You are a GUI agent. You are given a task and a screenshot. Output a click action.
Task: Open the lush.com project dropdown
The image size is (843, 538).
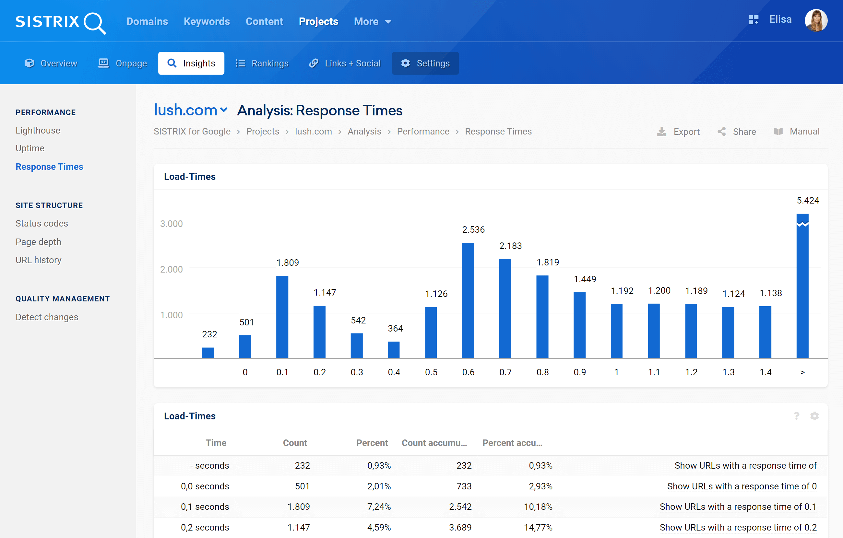coord(191,110)
